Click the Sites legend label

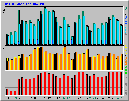[126, 61]
